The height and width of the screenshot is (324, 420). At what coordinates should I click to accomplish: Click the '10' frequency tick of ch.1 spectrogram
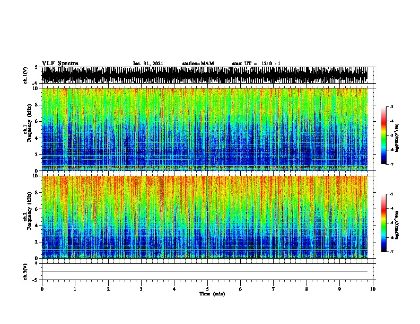[36, 88]
